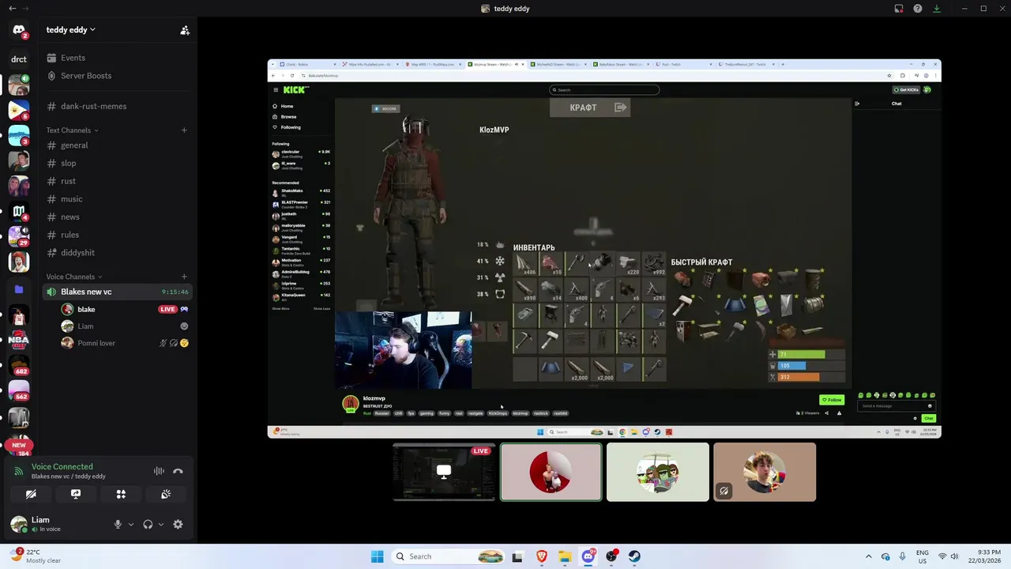1011x569 pixels.
Task: Open the slop text channel
Action: [x=117, y=164]
